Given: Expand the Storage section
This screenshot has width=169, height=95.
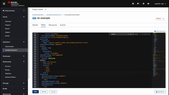Looking at the screenshot, I should (x=14, y=83).
